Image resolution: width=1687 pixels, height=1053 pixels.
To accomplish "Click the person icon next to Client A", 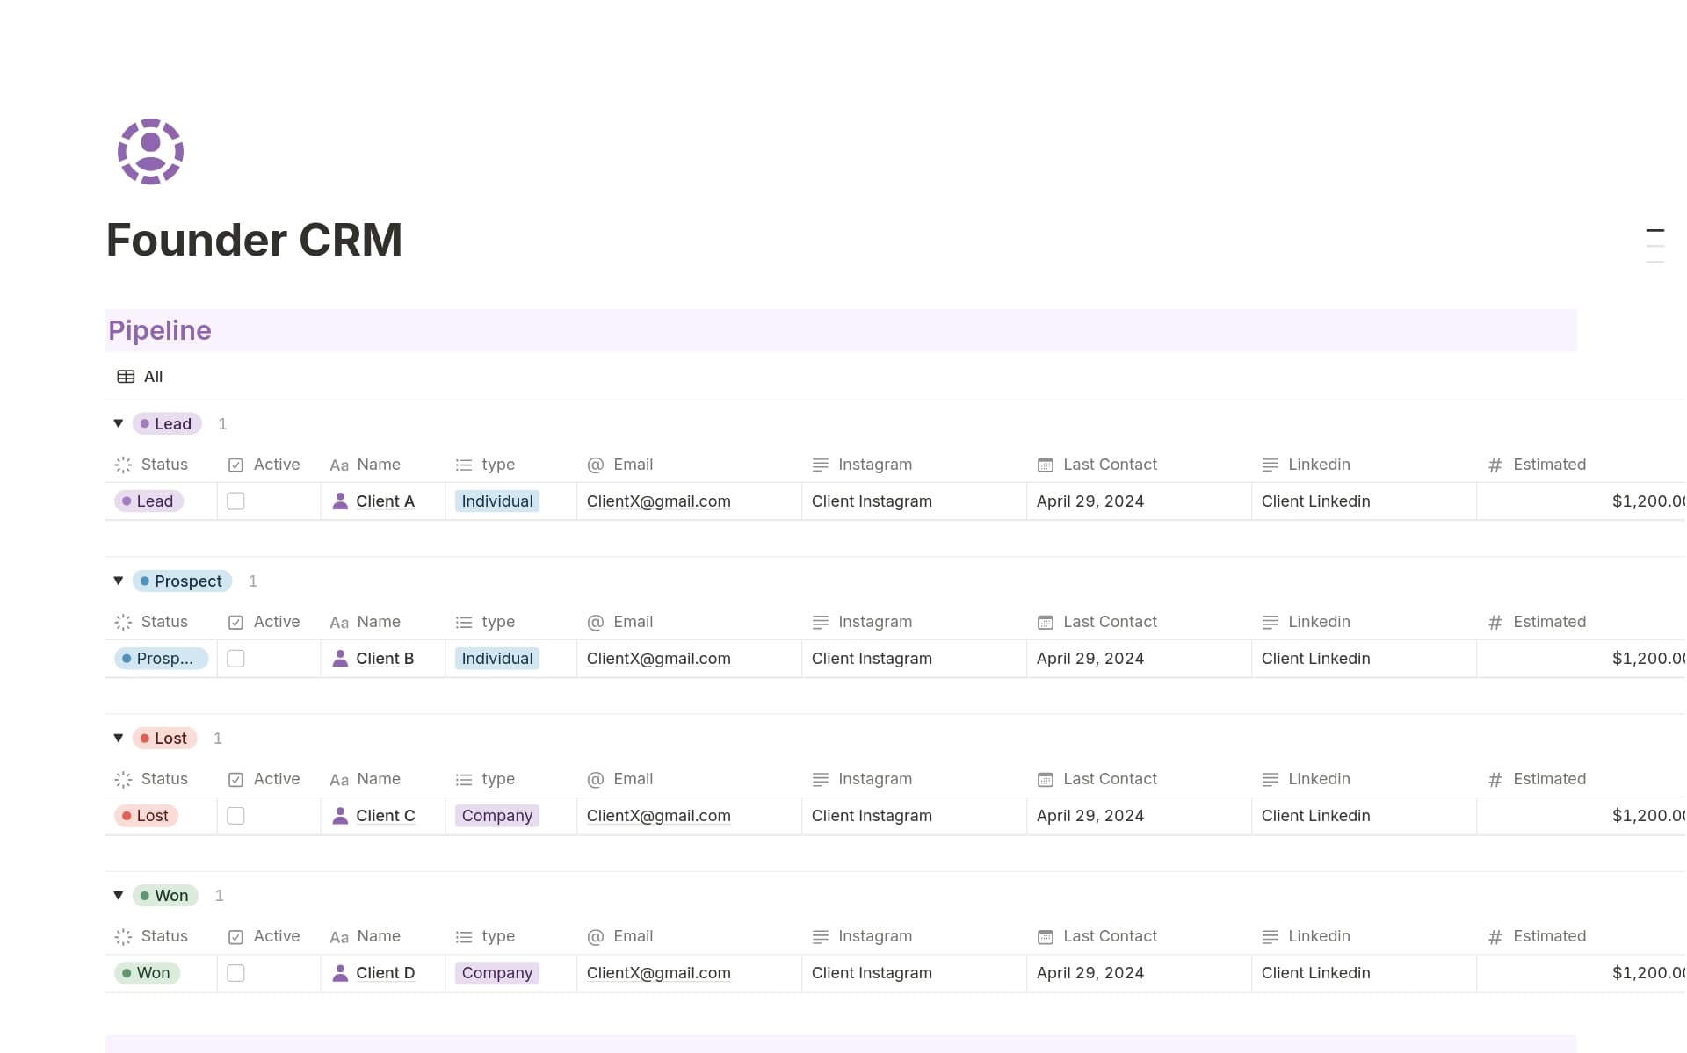I will coord(340,501).
